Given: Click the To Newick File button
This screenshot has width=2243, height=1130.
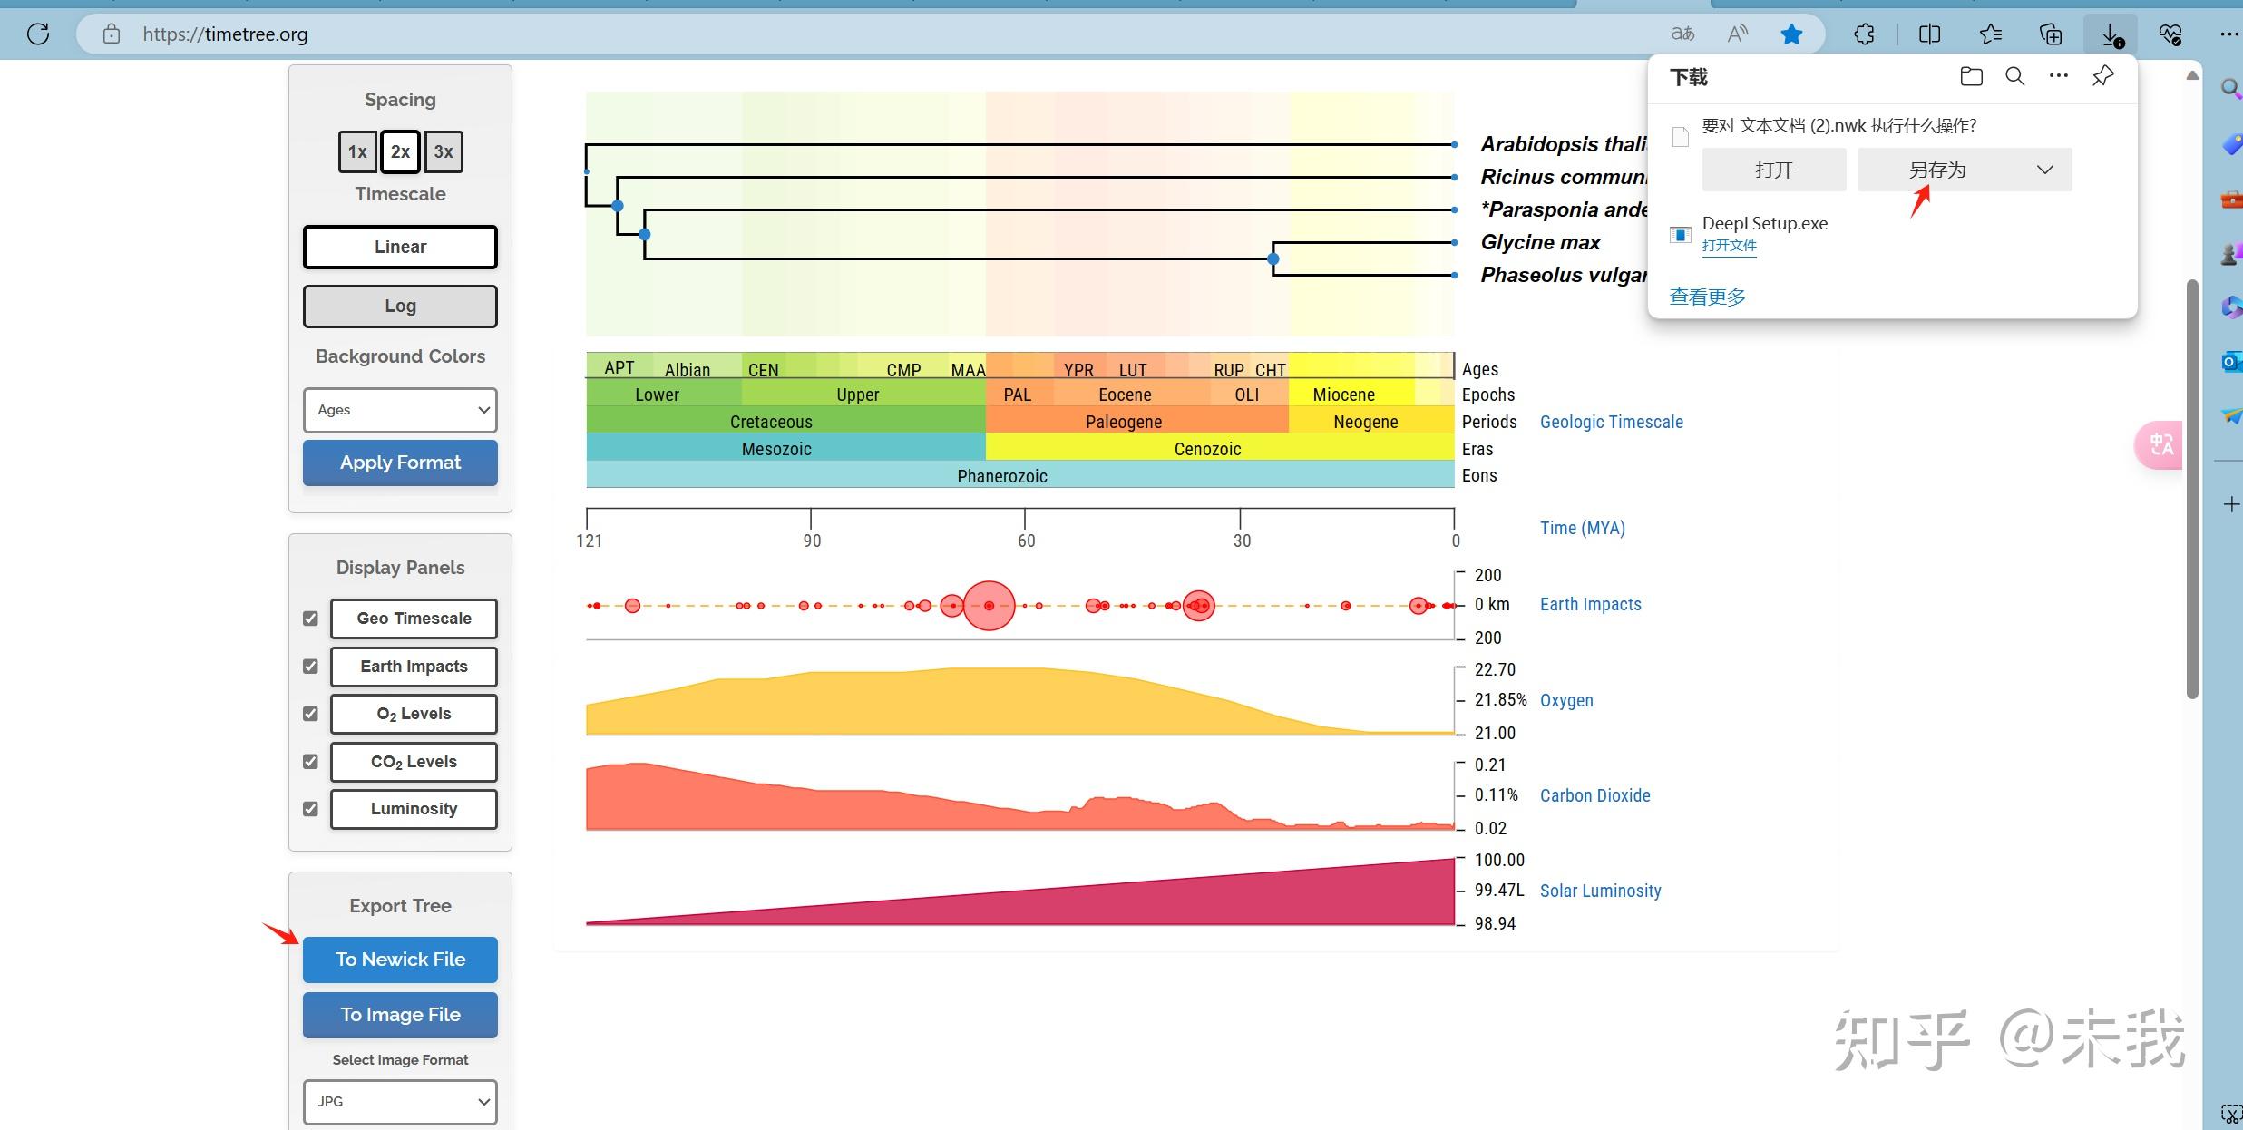Looking at the screenshot, I should click(x=400, y=960).
